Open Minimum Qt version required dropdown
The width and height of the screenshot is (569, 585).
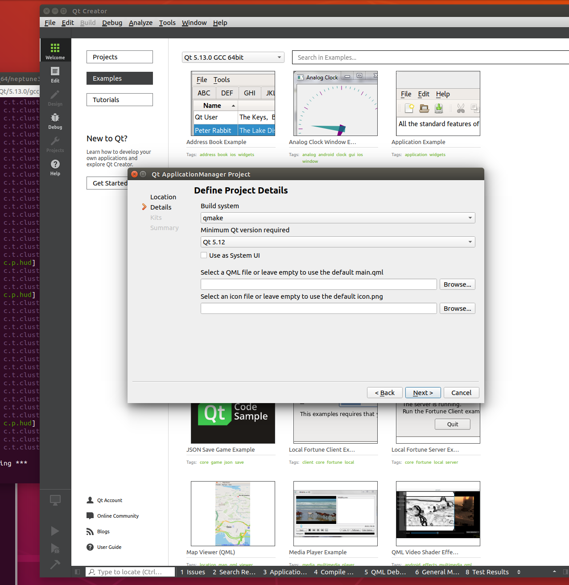click(338, 242)
